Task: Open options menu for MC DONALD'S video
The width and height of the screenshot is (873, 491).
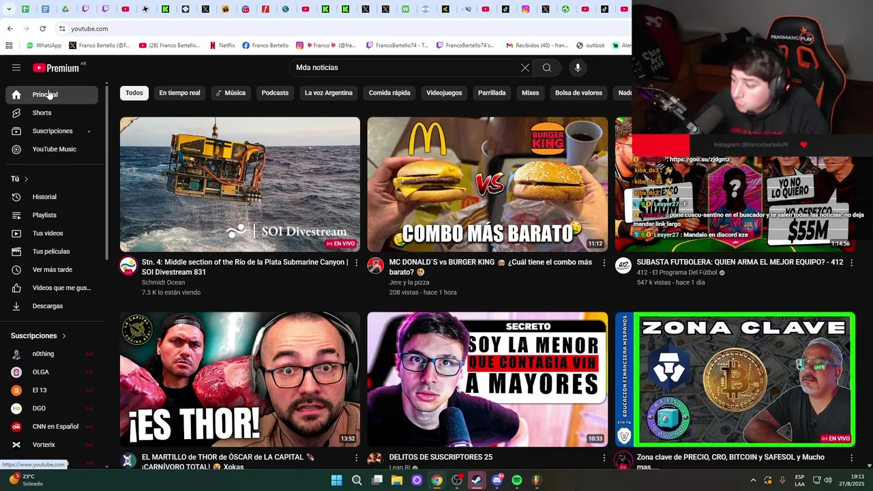Action: click(x=604, y=263)
